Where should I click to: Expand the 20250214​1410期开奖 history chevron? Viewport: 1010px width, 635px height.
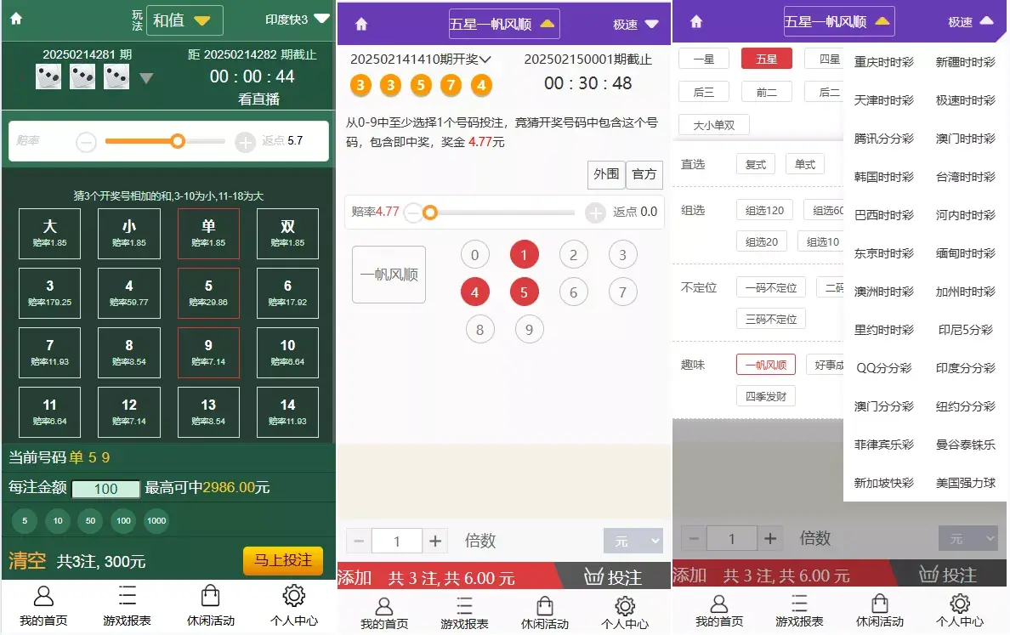(x=485, y=60)
